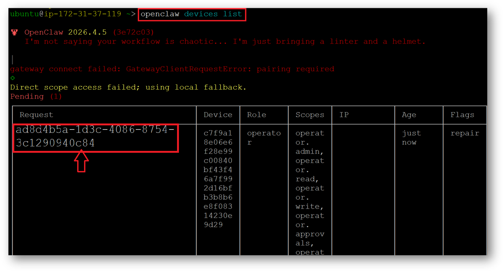Click the 'IP' column header
Viewport: 503px width, 271px height.
[344, 115]
